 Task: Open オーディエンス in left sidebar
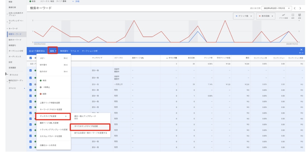tap(15, 56)
